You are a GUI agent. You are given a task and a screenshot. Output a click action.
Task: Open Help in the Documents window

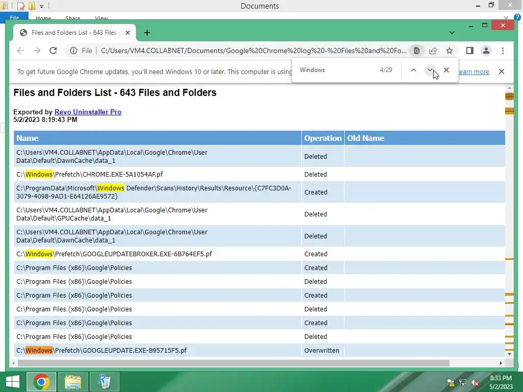click(x=517, y=18)
